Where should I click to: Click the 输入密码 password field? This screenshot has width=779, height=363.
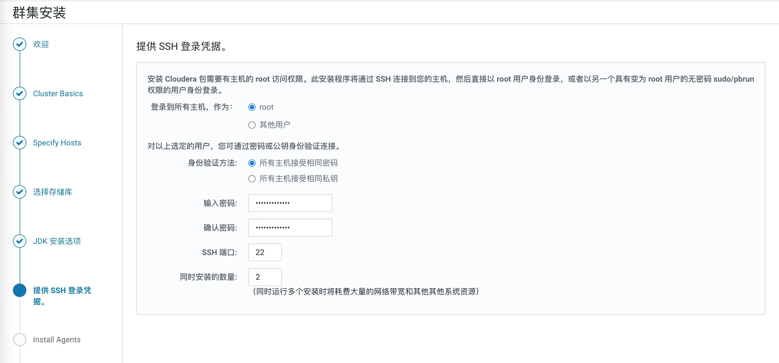[x=290, y=203]
